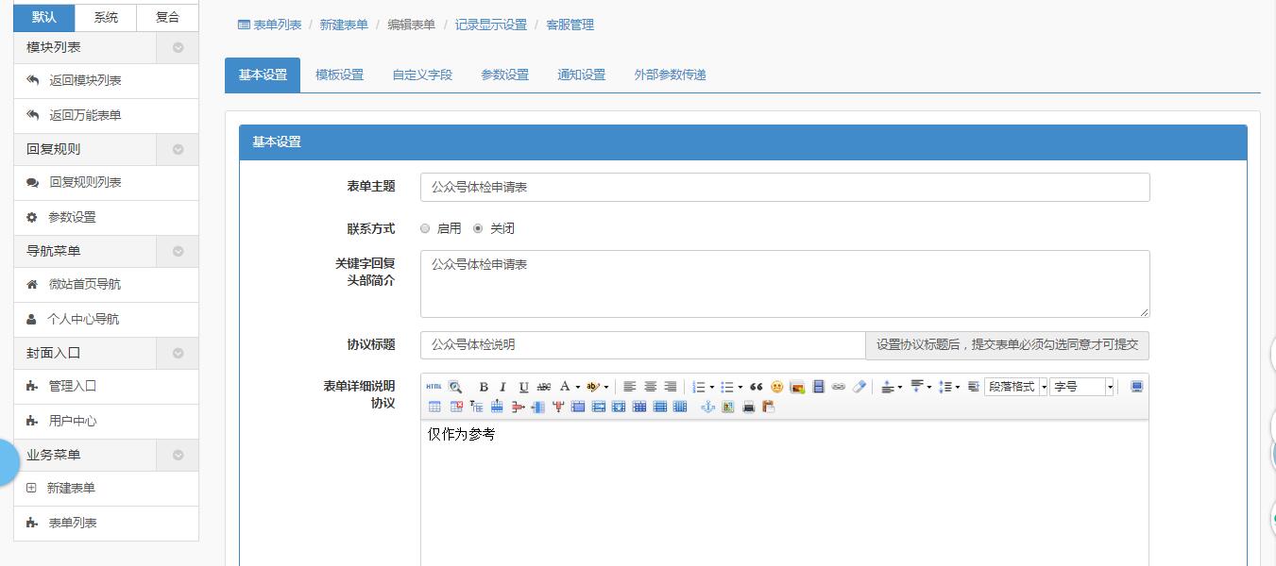Screen dimensions: 1276x566
Task: Insert a hyperlink in the editor
Action: point(838,386)
